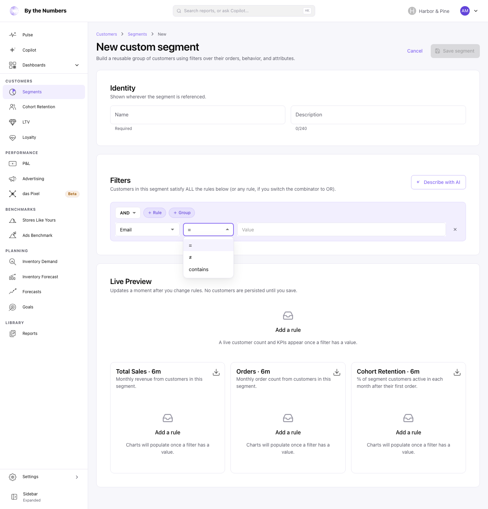
Task: Open the account menu chevron
Action: click(x=476, y=11)
